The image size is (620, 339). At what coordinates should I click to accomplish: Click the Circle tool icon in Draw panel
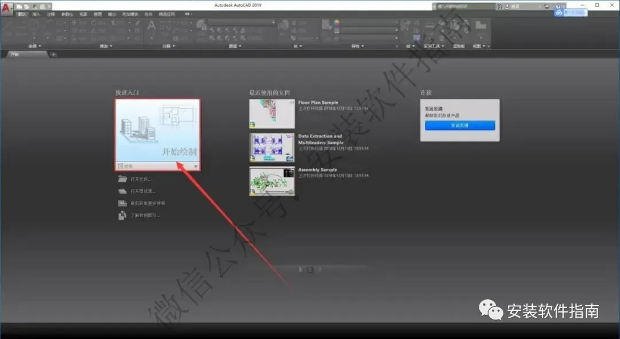(34, 25)
